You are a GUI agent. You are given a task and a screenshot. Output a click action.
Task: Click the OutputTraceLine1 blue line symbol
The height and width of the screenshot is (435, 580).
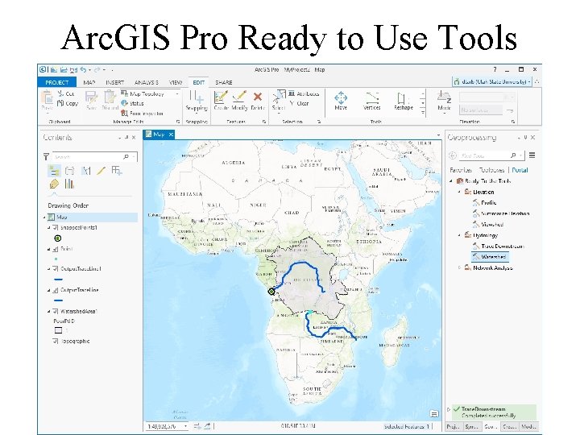point(58,280)
